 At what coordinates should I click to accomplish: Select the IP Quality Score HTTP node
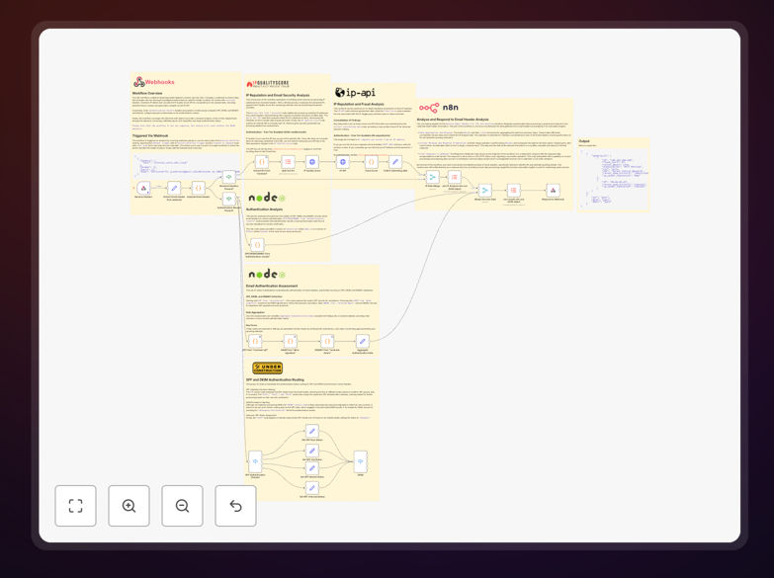[312, 162]
